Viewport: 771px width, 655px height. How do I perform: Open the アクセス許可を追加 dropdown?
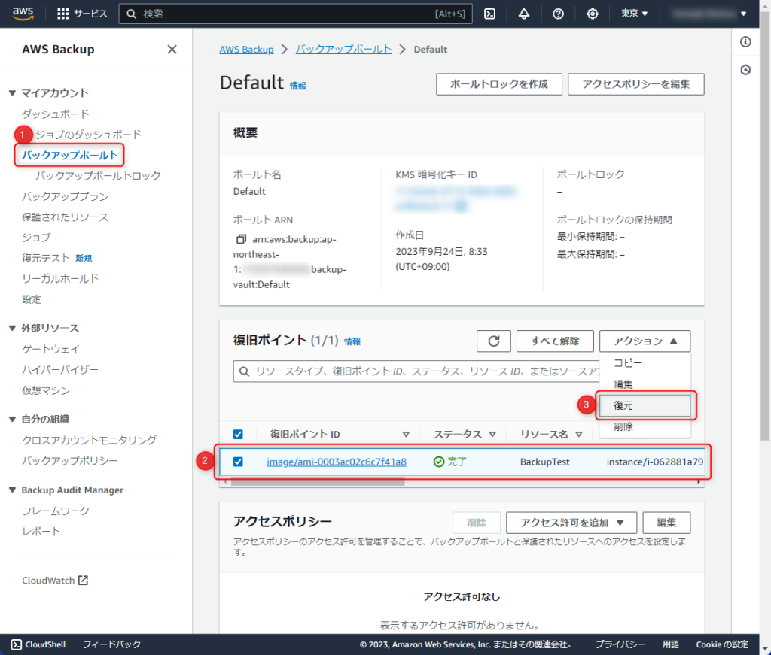[x=571, y=523]
